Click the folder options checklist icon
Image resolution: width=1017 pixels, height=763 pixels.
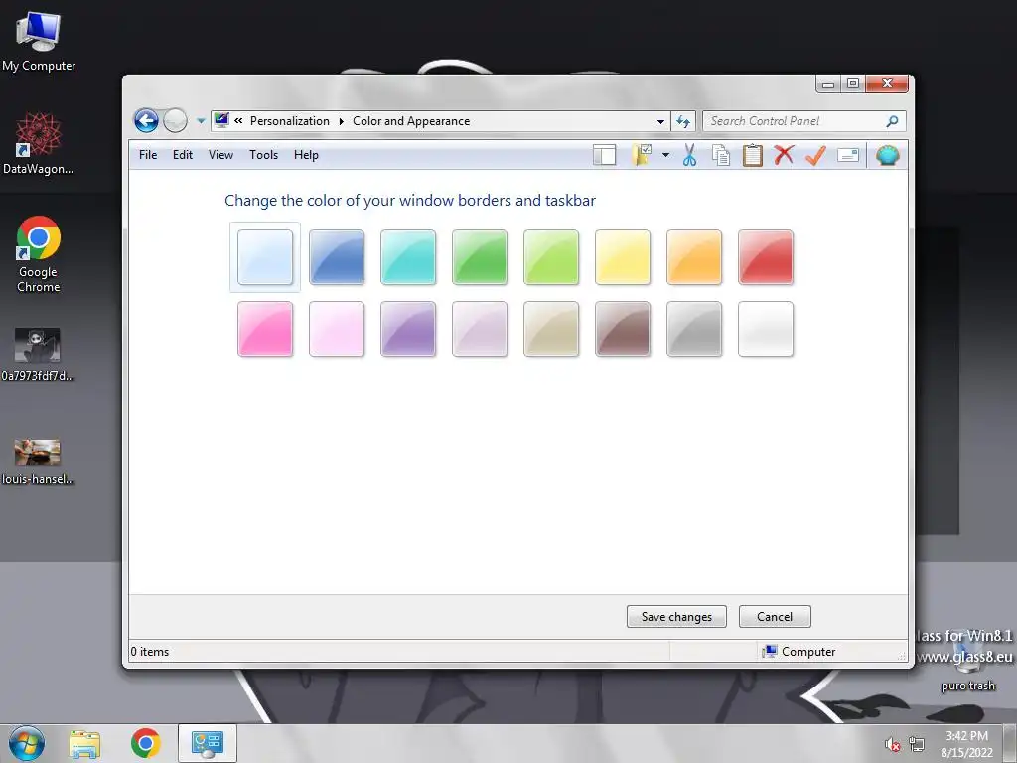642,155
